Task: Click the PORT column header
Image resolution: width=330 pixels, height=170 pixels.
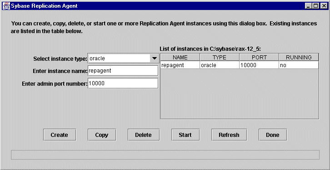Action: (x=259, y=58)
